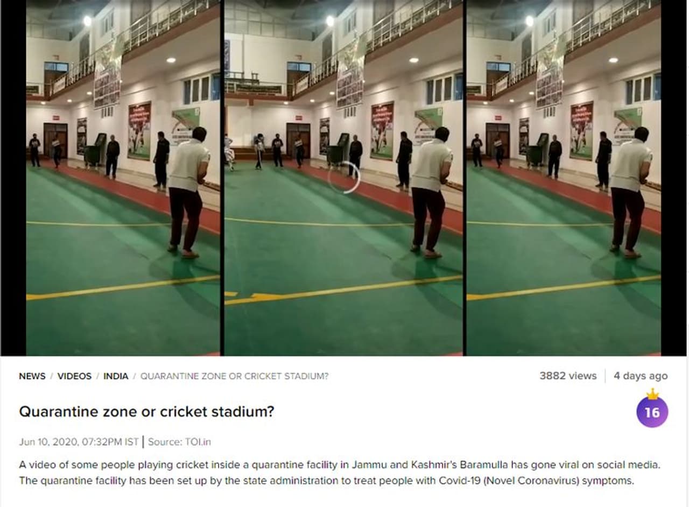Click the green bin in the right frame
Viewport: 689px width, 507px height.
coord(536,150)
